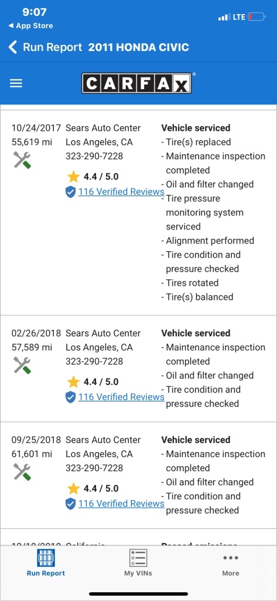The image size is (277, 601).
Task: Tap the back chevron beside Run Report
Action: (13, 48)
